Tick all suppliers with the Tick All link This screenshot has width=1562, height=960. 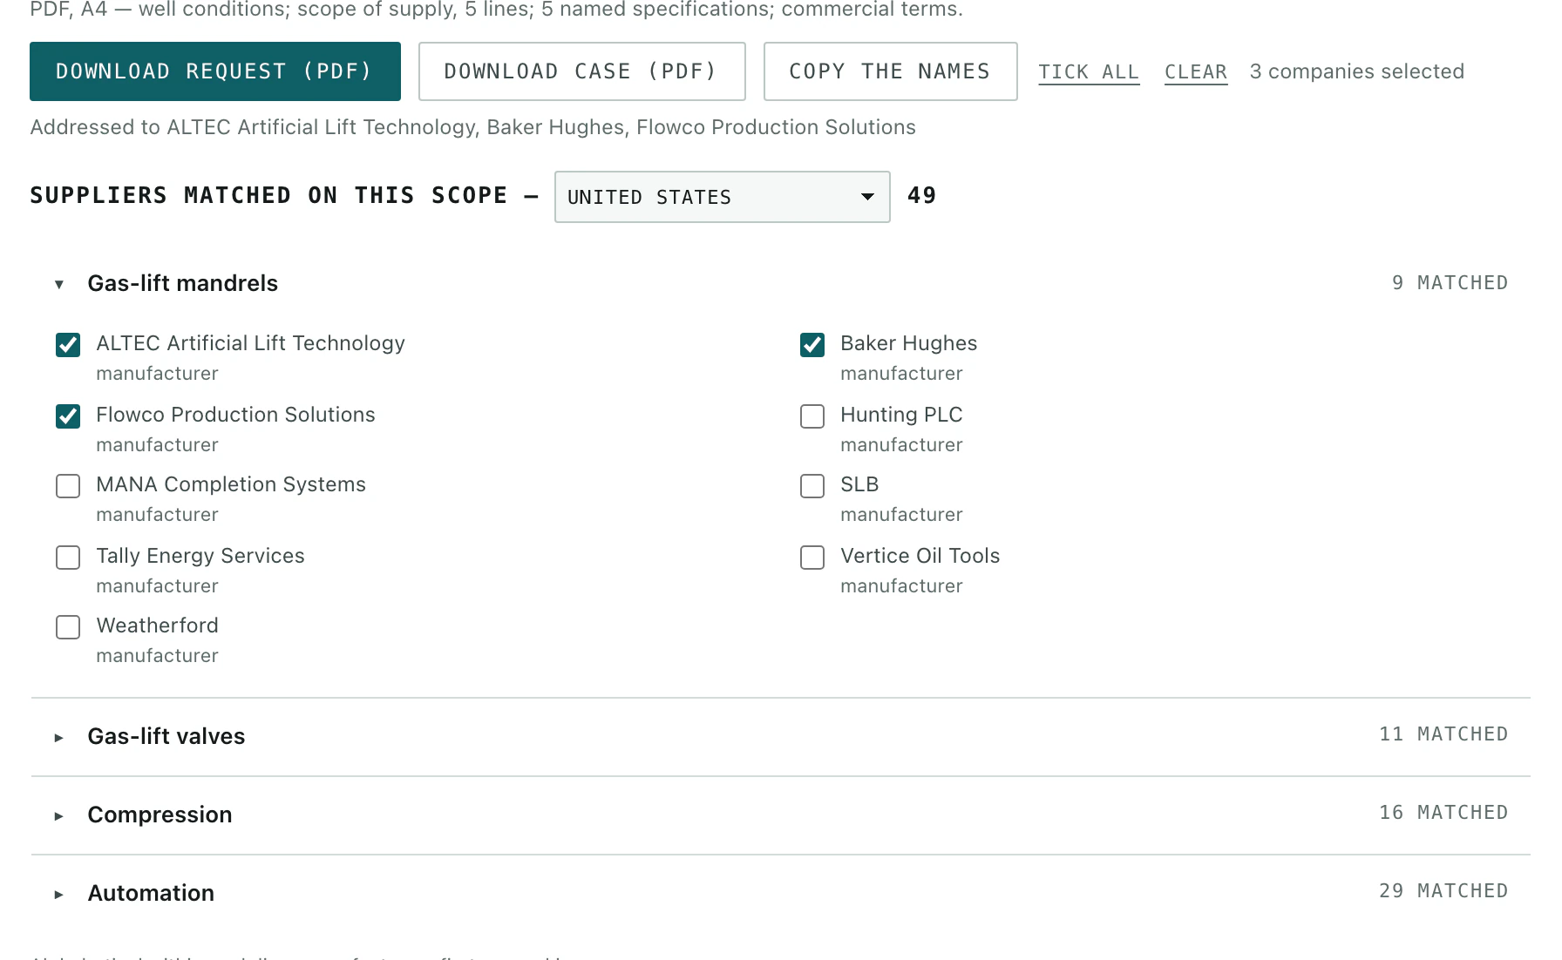(x=1089, y=72)
